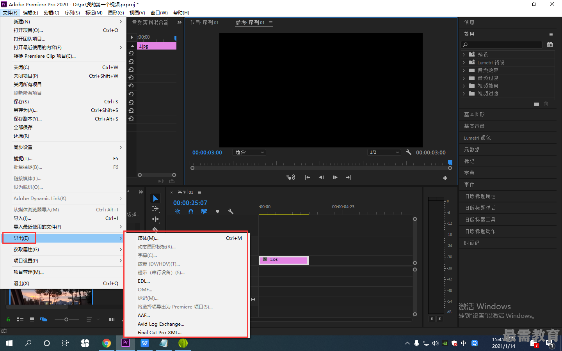
Task: Switch project panel to list view
Action: [x=20, y=319]
